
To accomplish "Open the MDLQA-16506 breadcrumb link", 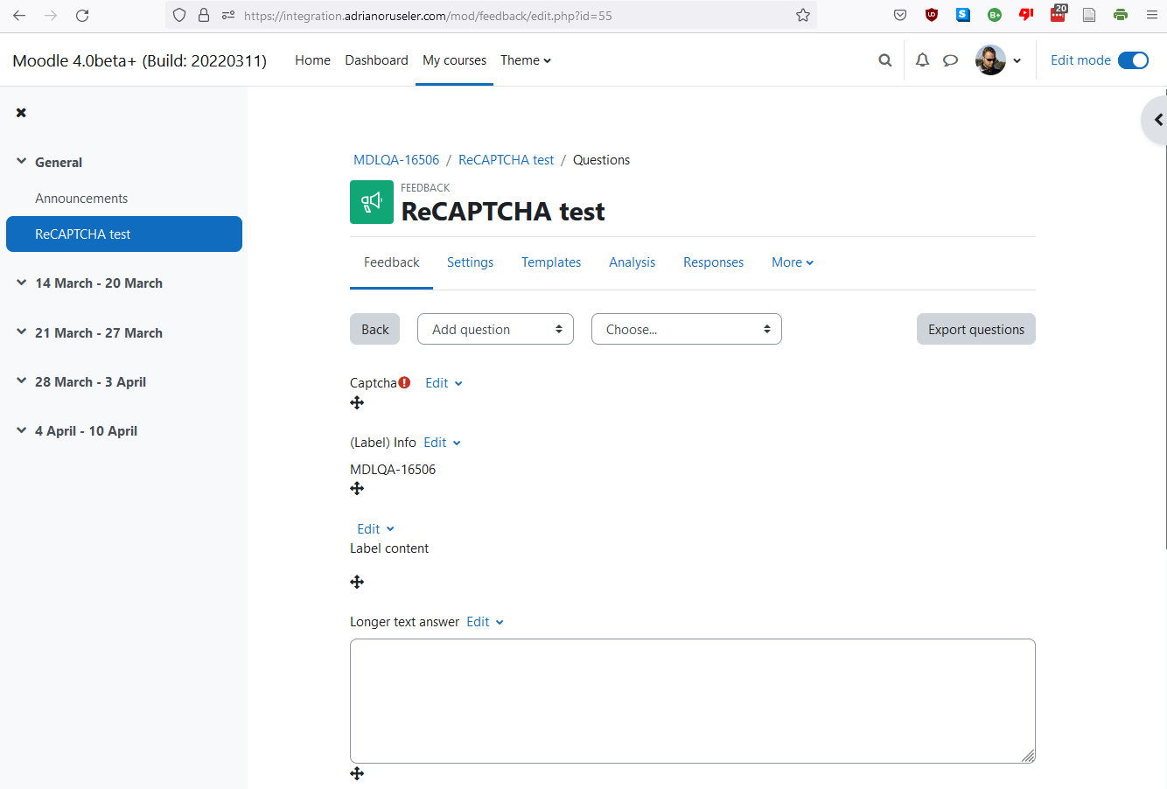I will (x=396, y=160).
